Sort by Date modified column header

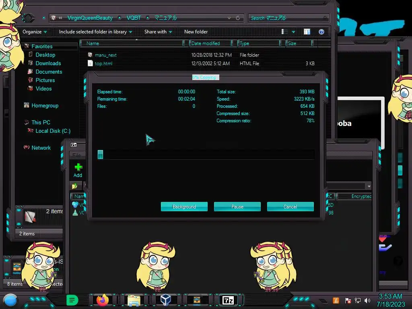coord(210,43)
